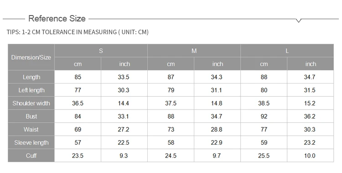
Task: Click the 85 length cm cell
Action: (78, 77)
